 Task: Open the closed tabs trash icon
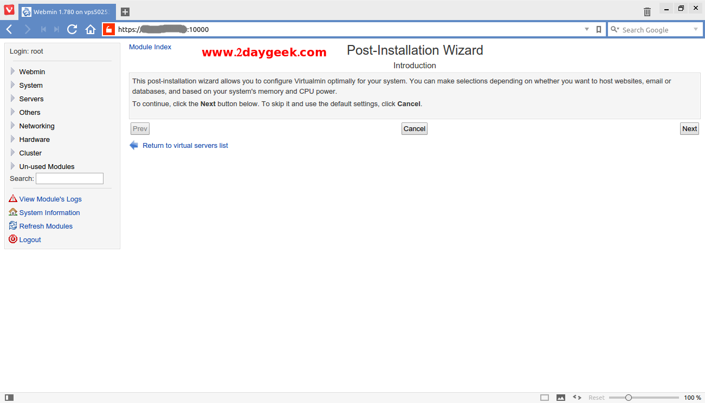647,11
